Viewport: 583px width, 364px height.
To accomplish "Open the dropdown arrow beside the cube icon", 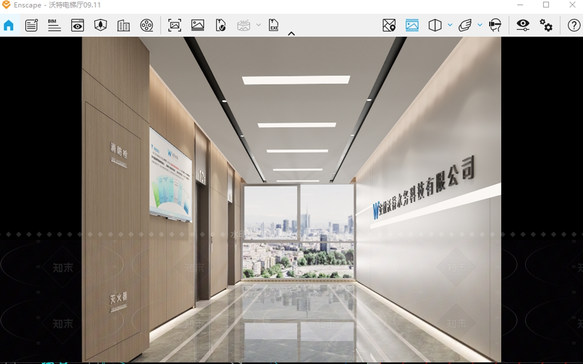I will point(450,25).
